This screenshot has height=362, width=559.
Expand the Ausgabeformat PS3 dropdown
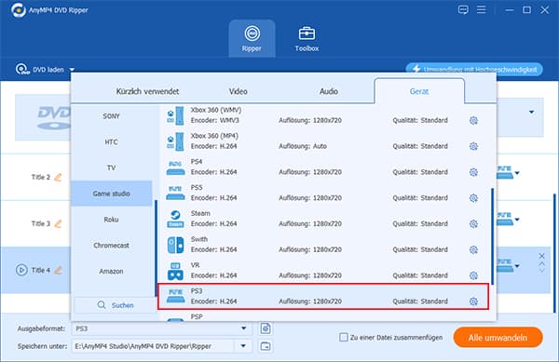point(243,328)
